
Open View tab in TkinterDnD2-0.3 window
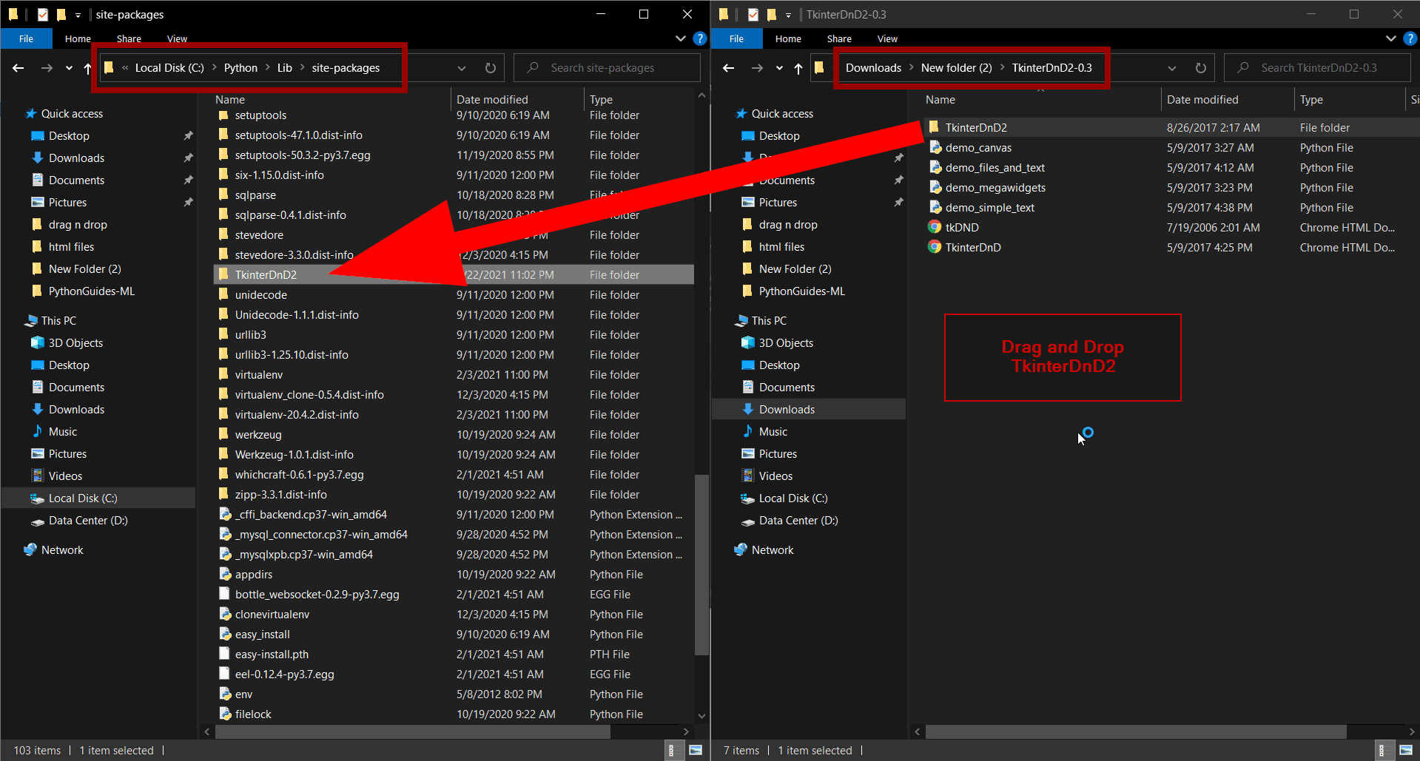887,38
